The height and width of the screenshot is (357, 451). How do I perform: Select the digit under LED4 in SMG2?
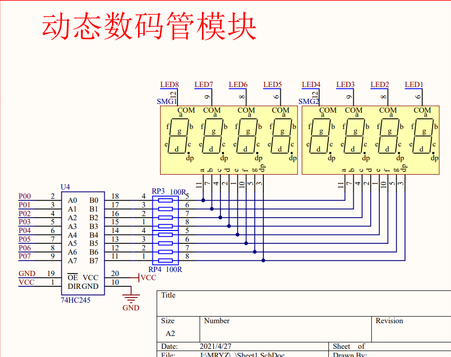coord(321,136)
